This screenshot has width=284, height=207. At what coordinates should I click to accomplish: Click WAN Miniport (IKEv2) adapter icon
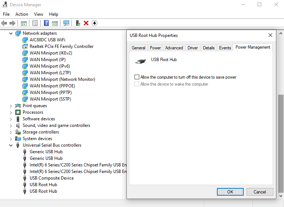click(25, 53)
